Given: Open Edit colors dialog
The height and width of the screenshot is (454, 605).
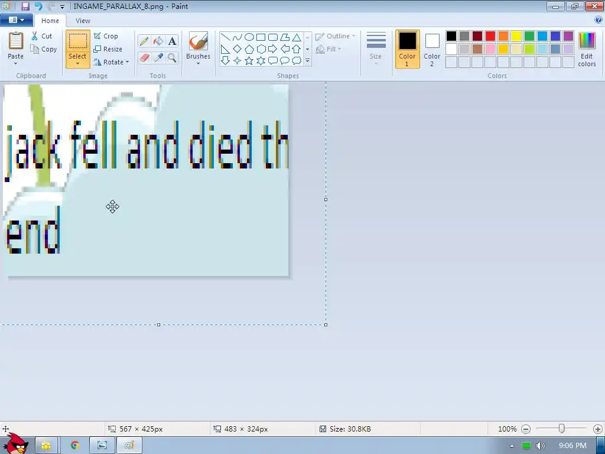Looking at the screenshot, I should tap(587, 49).
